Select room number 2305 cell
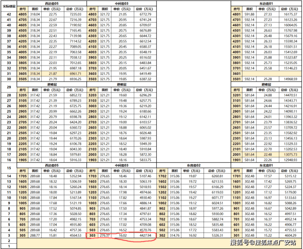 click(x=23, y=138)
